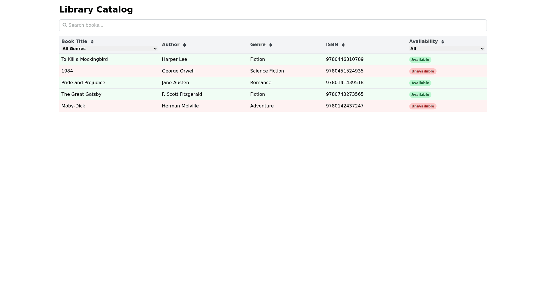This screenshot has height=307, width=546.
Task: Focus the Search books input field
Action: [273, 25]
